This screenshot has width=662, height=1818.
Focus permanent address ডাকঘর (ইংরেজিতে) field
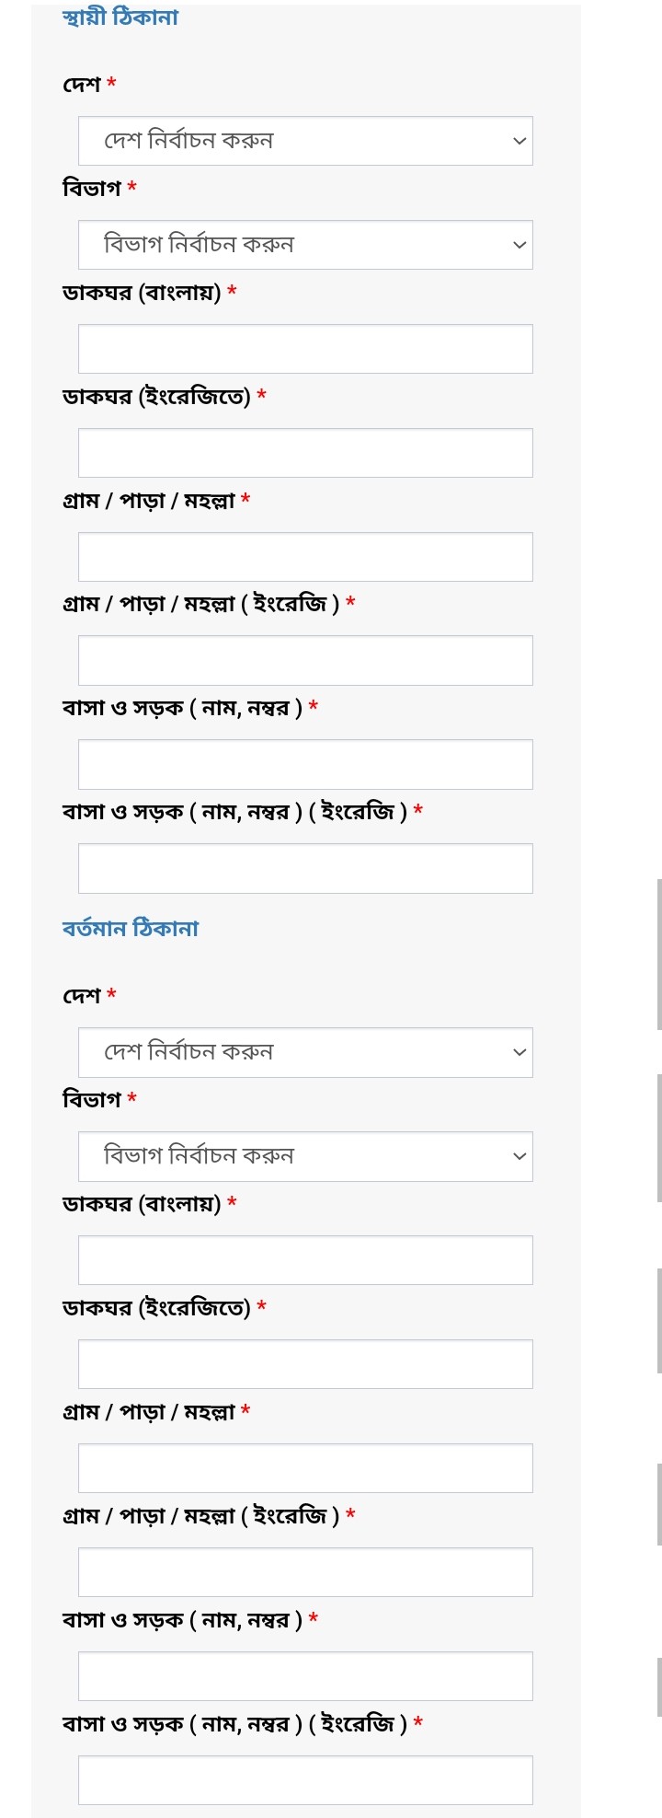click(x=305, y=453)
